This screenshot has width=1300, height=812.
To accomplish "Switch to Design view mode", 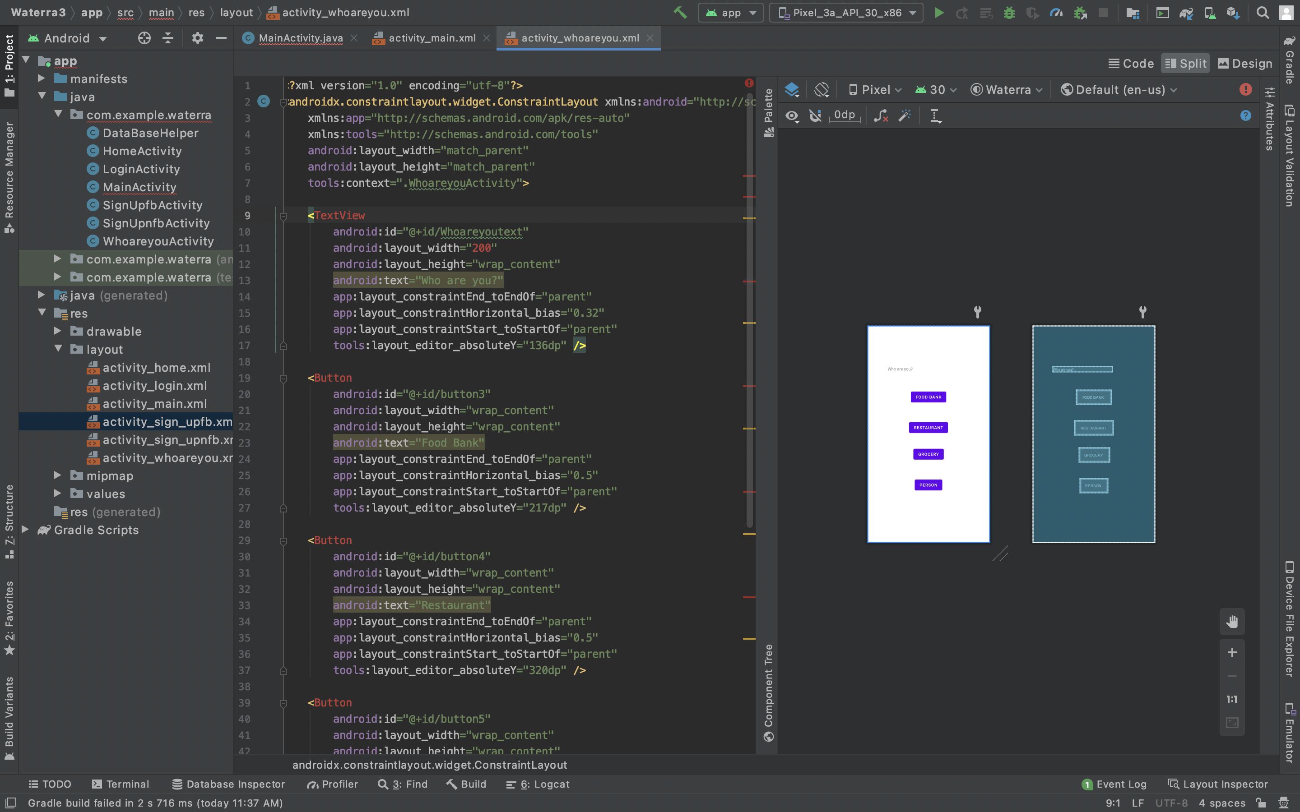I will [x=1244, y=63].
